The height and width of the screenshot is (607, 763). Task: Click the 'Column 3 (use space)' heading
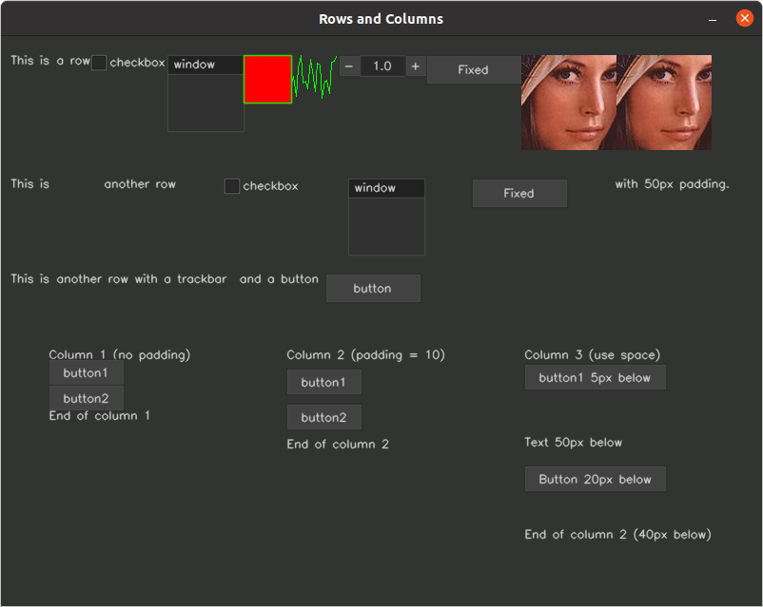[x=592, y=354]
